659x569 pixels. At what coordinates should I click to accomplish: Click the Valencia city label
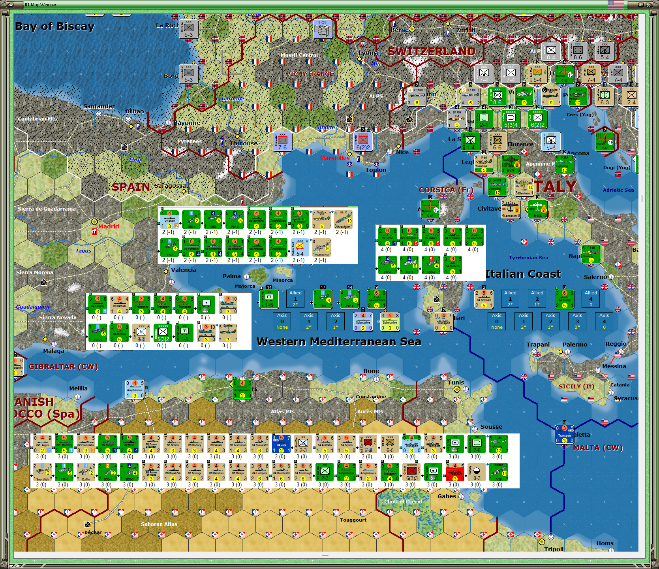point(183,270)
